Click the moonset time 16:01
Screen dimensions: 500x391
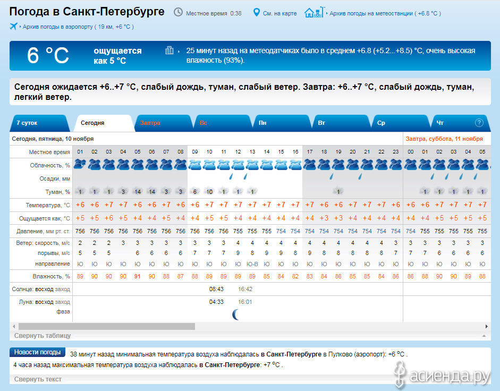[x=245, y=302]
